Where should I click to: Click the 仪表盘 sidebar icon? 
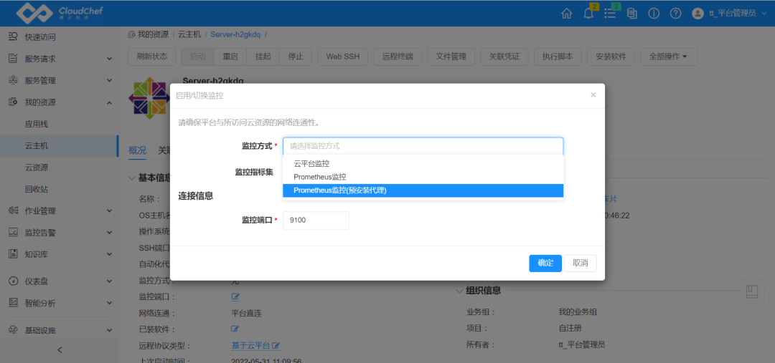coord(14,281)
